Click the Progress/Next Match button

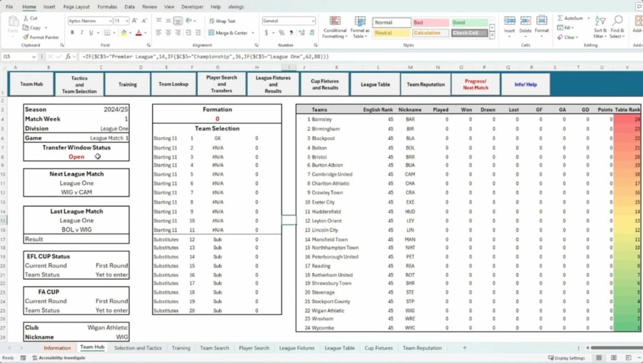coord(475,84)
